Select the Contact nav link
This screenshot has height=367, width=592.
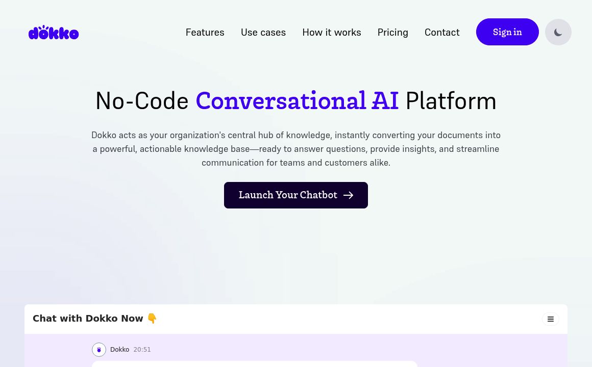pyautogui.click(x=441, y=32)
